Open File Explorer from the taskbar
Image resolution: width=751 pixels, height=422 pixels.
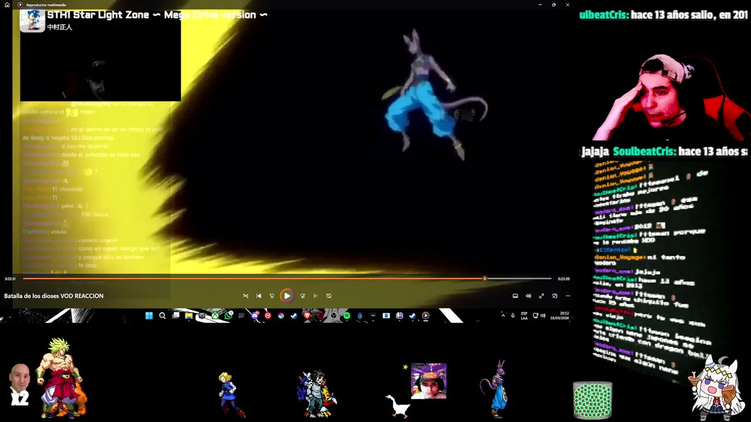click(x=188, y=316)
